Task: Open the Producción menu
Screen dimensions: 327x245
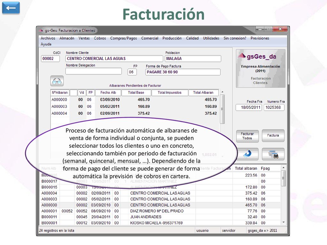Action: point(172,38)
